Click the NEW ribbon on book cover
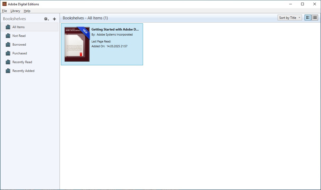 tap(85, 32)
